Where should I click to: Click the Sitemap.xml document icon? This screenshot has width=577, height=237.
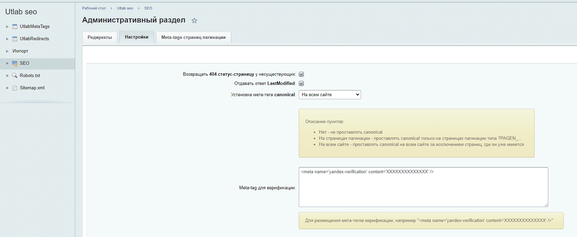point(15,88)
